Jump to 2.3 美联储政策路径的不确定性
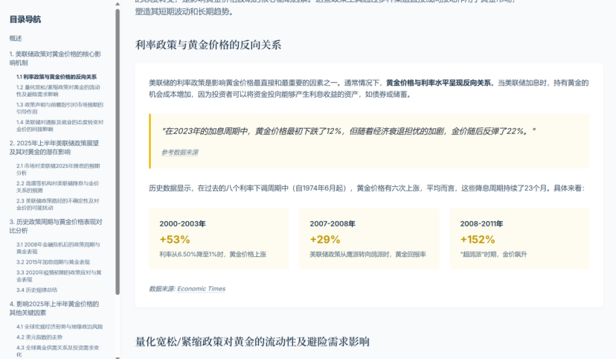The height and width of the screenshot is (359, 616). point(58,204)
